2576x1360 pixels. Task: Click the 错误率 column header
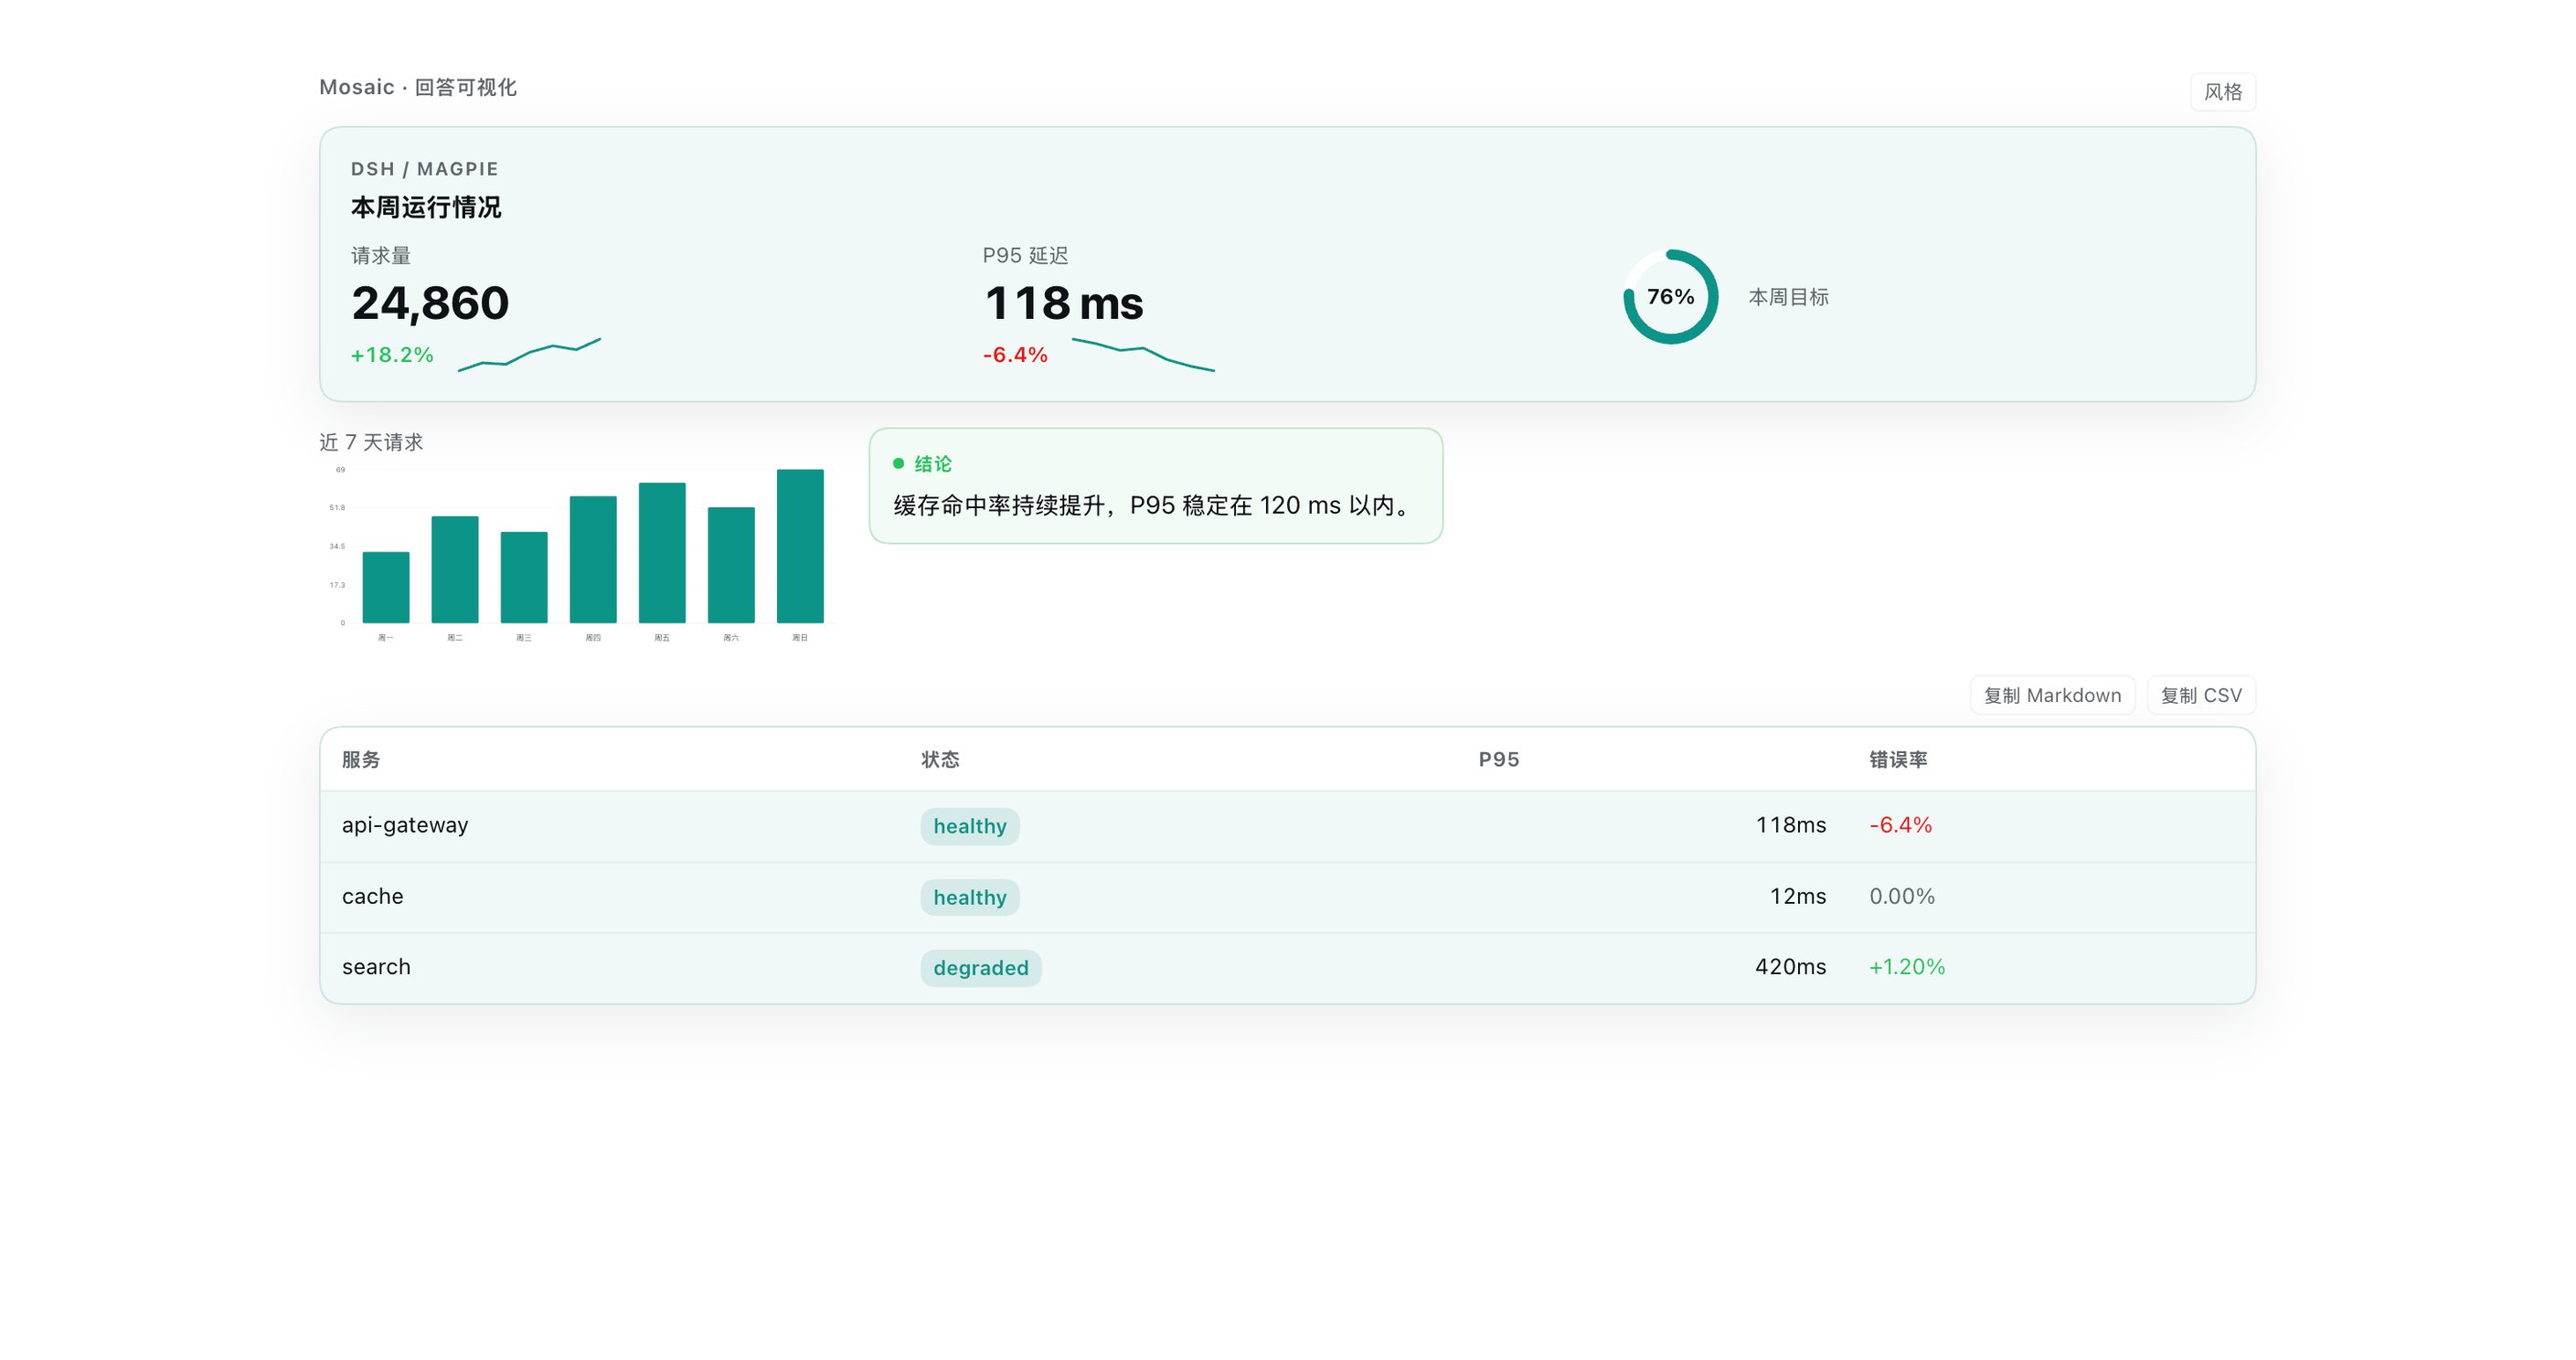[x=1898, y=760]
